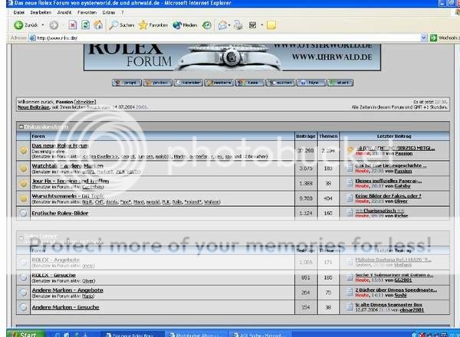Open user Passion link in Rolex Forum row
The height and width of the screenshot is (337, 460).
[403, 153]
